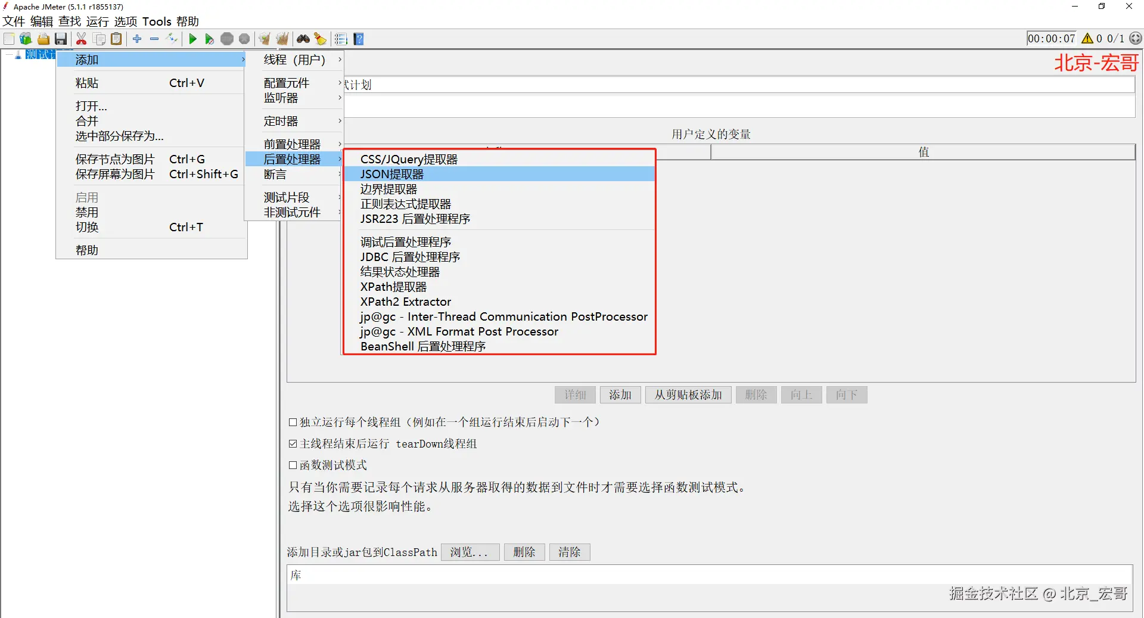Click the Shutdown test icon

coord(244,39)
